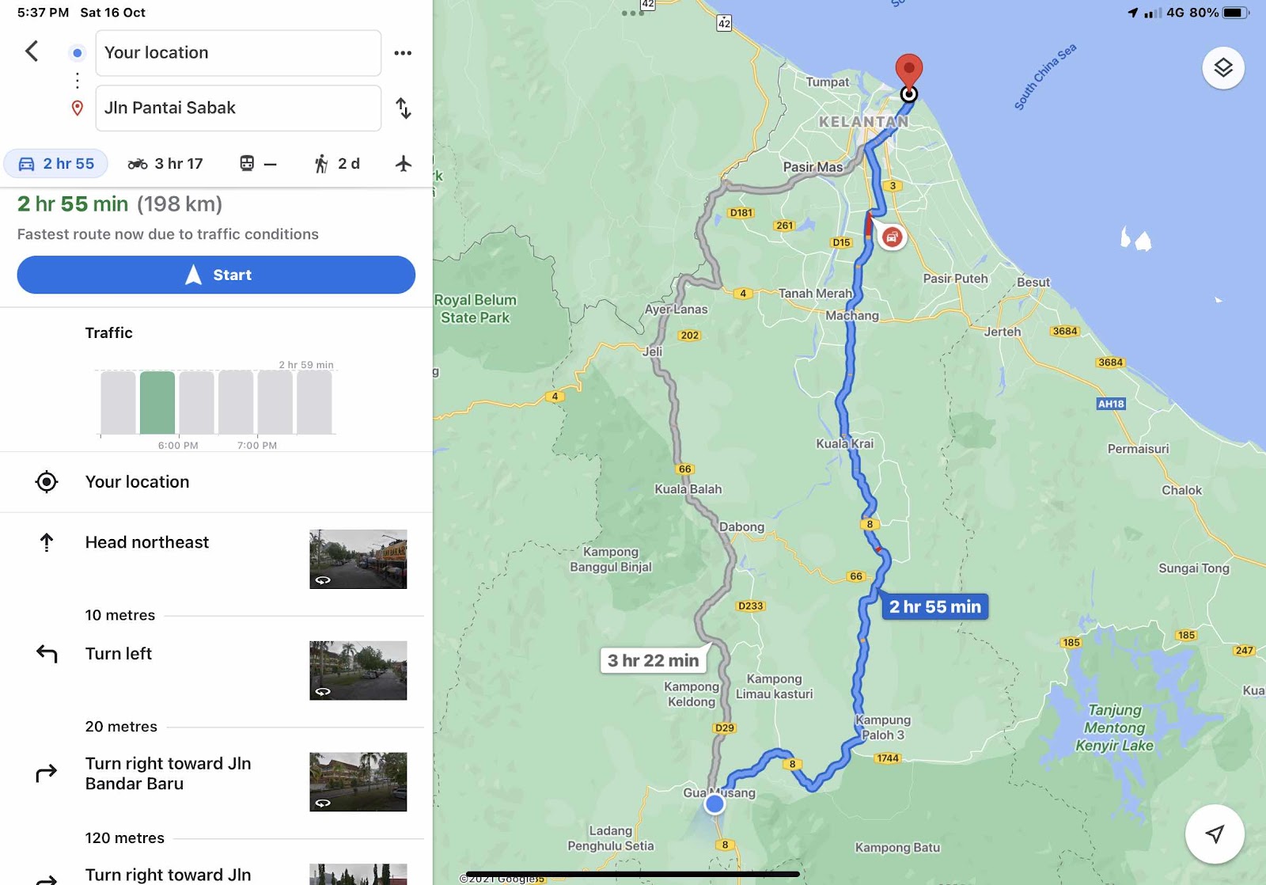Start navigation with the Start button

(216, 275)
